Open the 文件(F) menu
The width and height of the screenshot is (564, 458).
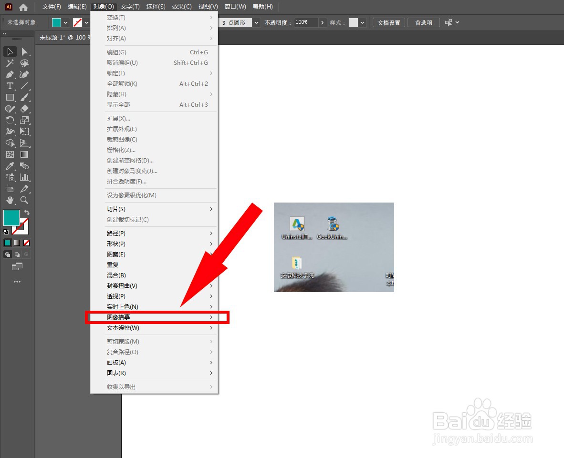pyautogui.click(x=52, y=7)
